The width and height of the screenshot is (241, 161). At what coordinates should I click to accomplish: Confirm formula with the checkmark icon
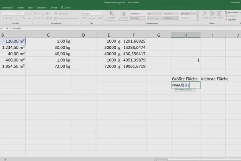[x=2, y=28]
